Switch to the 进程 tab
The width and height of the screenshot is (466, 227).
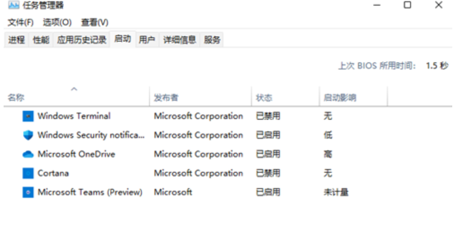16,40
